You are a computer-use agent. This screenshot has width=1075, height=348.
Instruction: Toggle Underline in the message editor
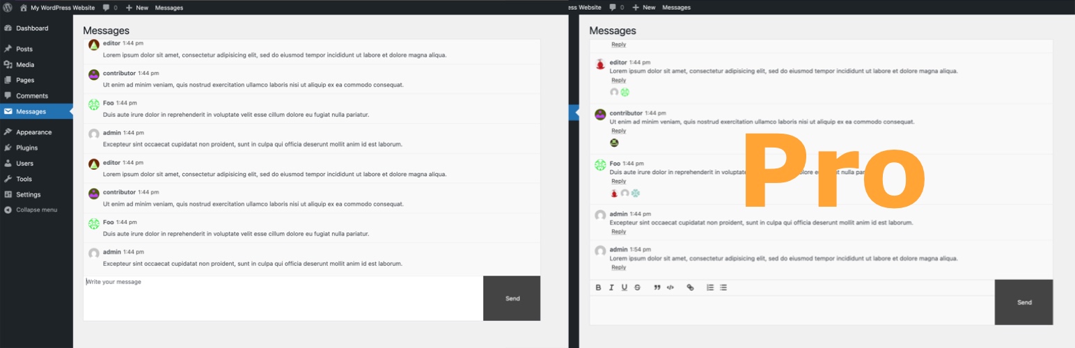[x=625, y=287]
